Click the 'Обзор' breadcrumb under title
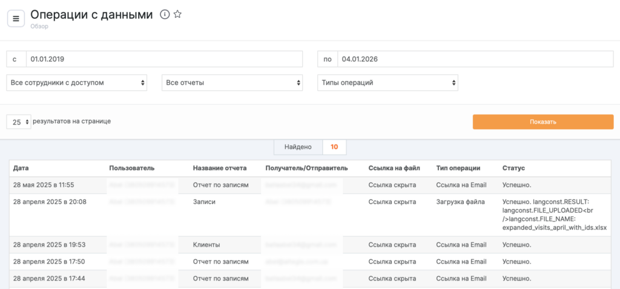The height and width of the screenshot is (289, 620). 39,27
